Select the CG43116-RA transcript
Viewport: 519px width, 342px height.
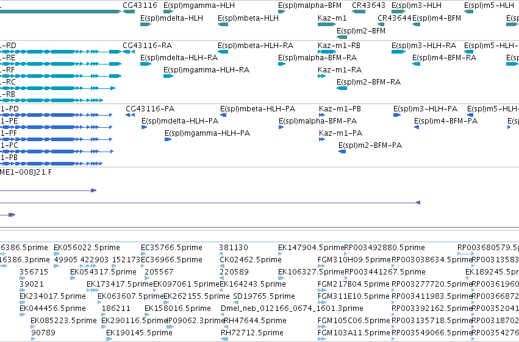129,52
